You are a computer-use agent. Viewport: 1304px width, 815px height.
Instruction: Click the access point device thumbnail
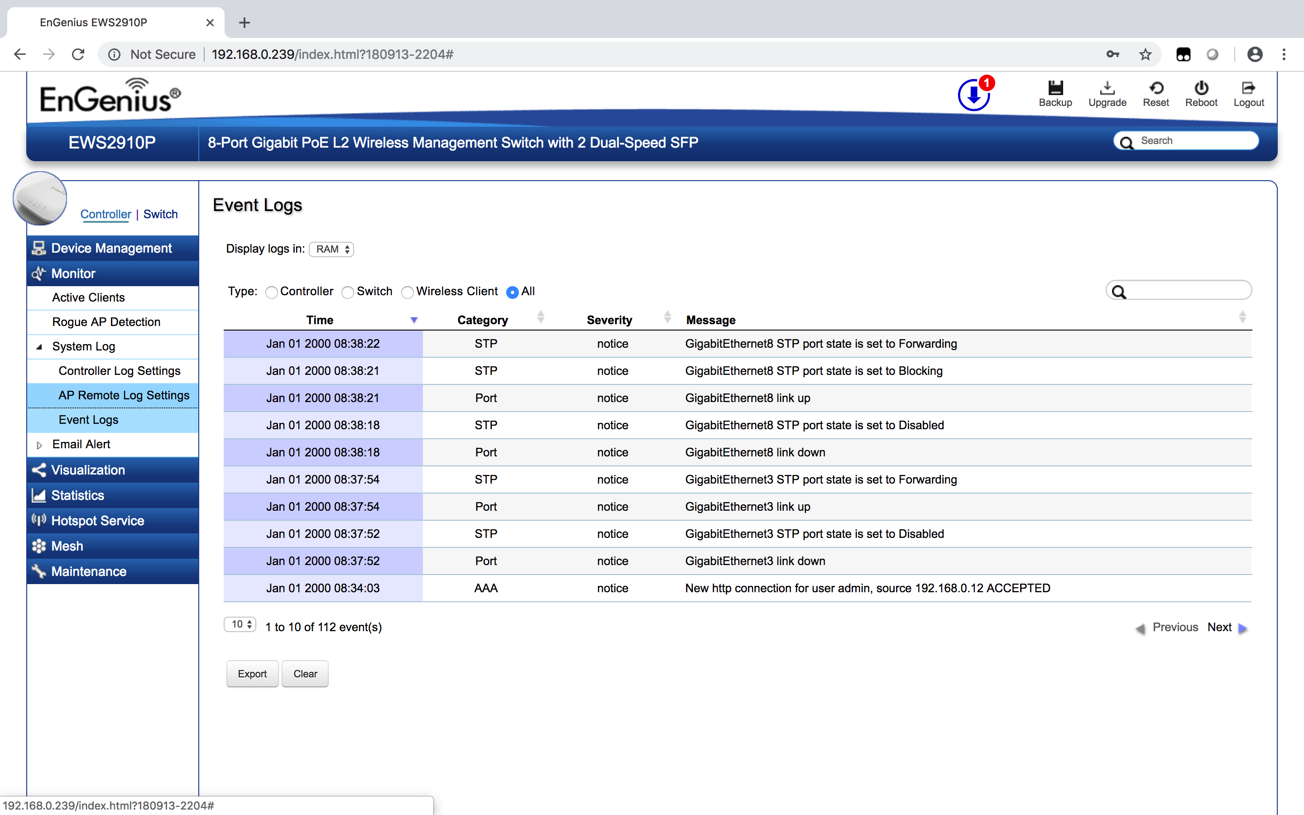point(40,198)
